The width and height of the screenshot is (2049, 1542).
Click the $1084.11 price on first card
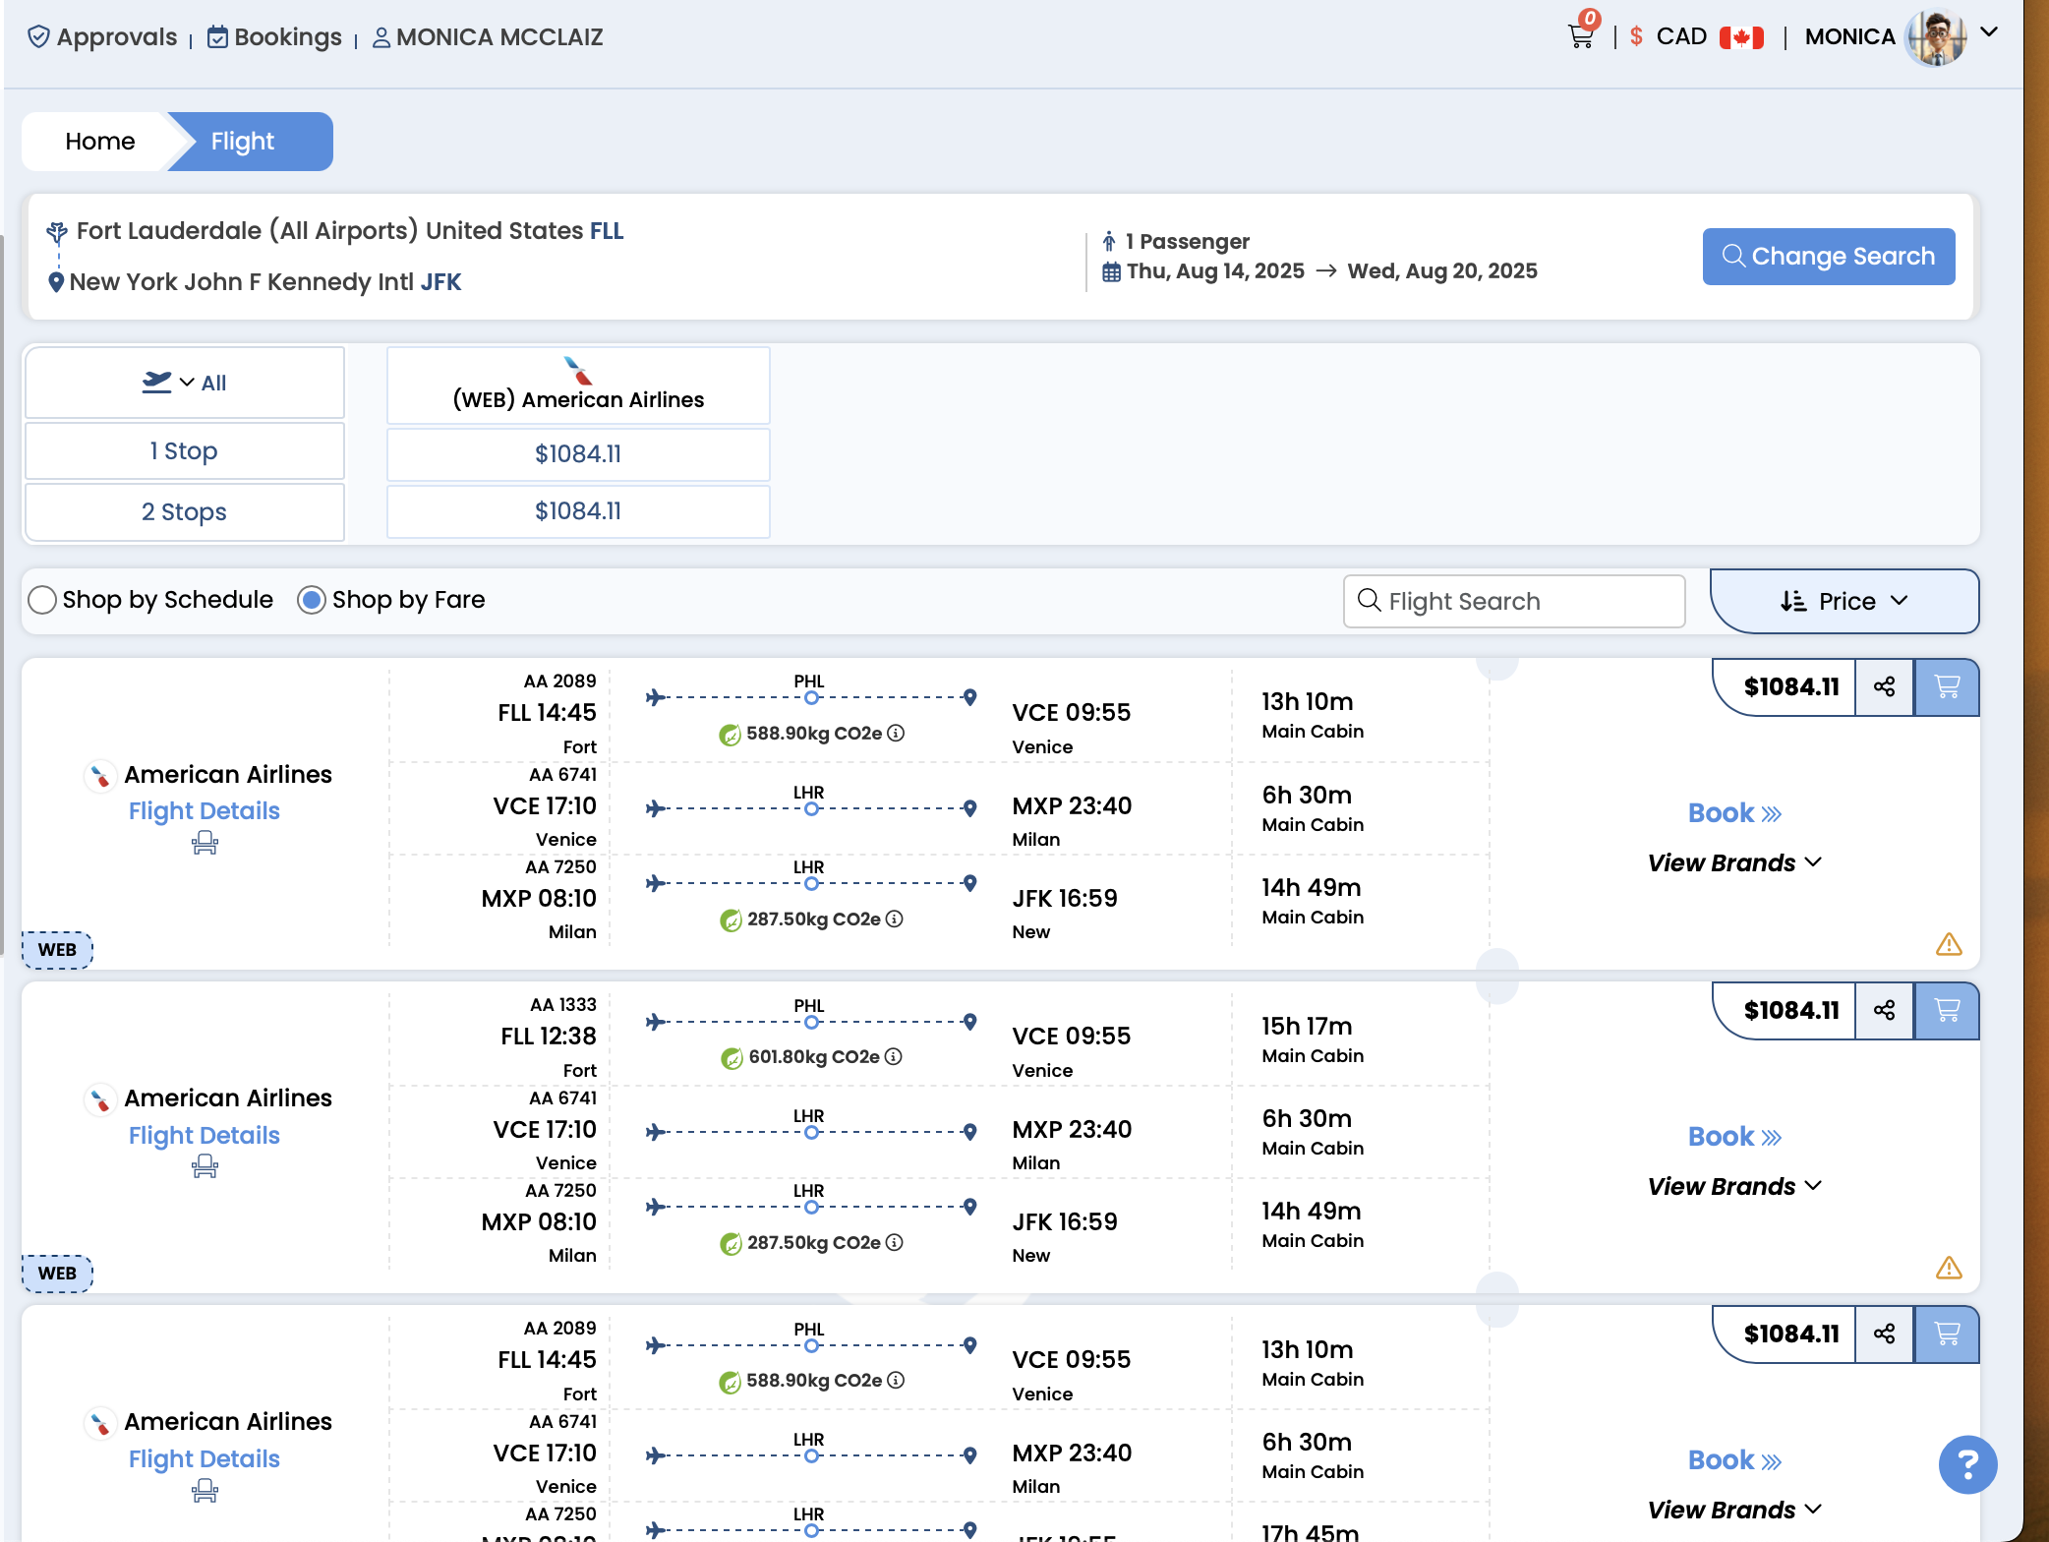point(1790,686)
